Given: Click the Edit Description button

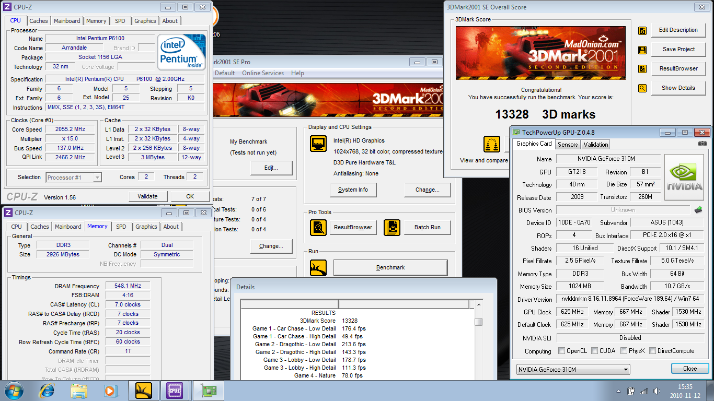Looking at the screenshot, I should 678,30.
